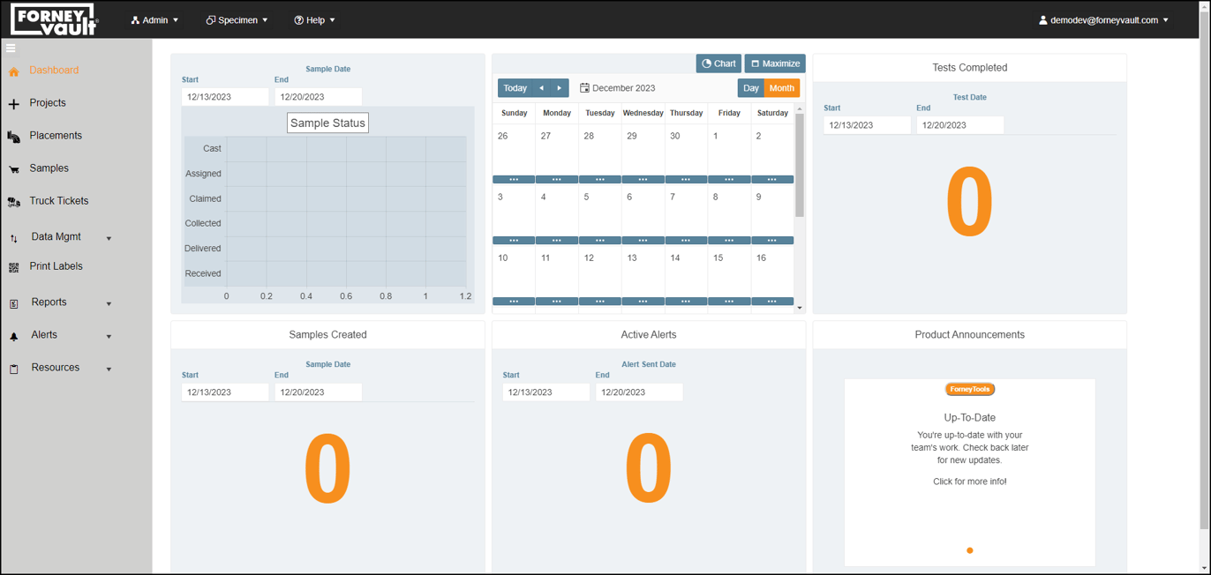Screen dimensions: 1211x575
Task: Open the Admin menu
Action: click(x=154, y=20)
